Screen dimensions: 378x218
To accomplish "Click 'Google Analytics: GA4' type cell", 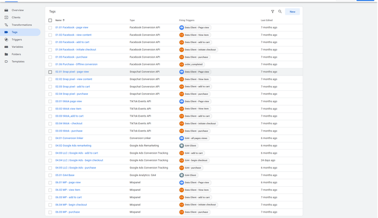I will (x=143, y=175).
